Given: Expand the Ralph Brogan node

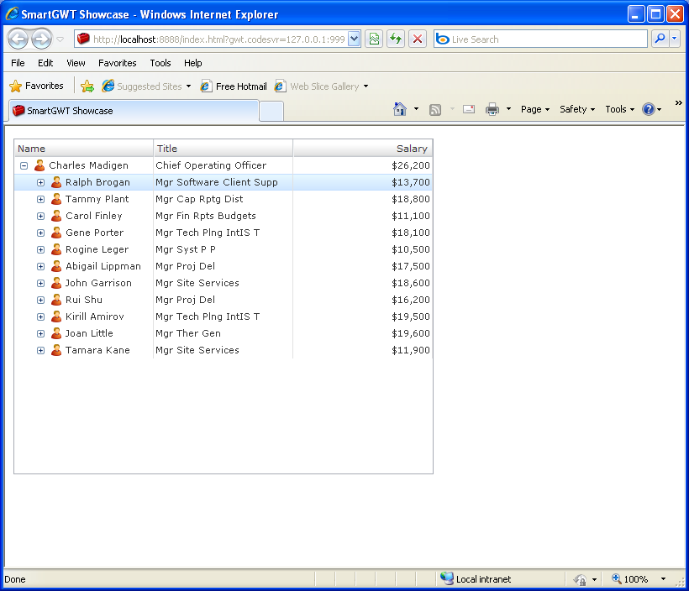Looking at the screenshot, I should click(41, 182).
